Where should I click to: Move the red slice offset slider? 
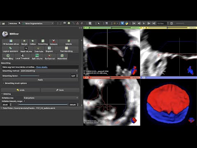(x=111, y=78)
